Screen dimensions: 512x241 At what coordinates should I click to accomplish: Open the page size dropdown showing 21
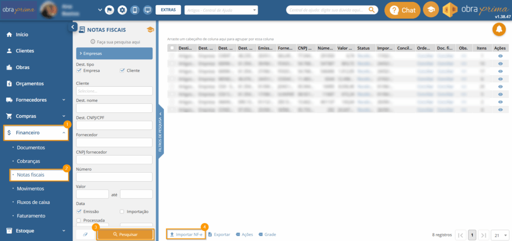(499, 235)
